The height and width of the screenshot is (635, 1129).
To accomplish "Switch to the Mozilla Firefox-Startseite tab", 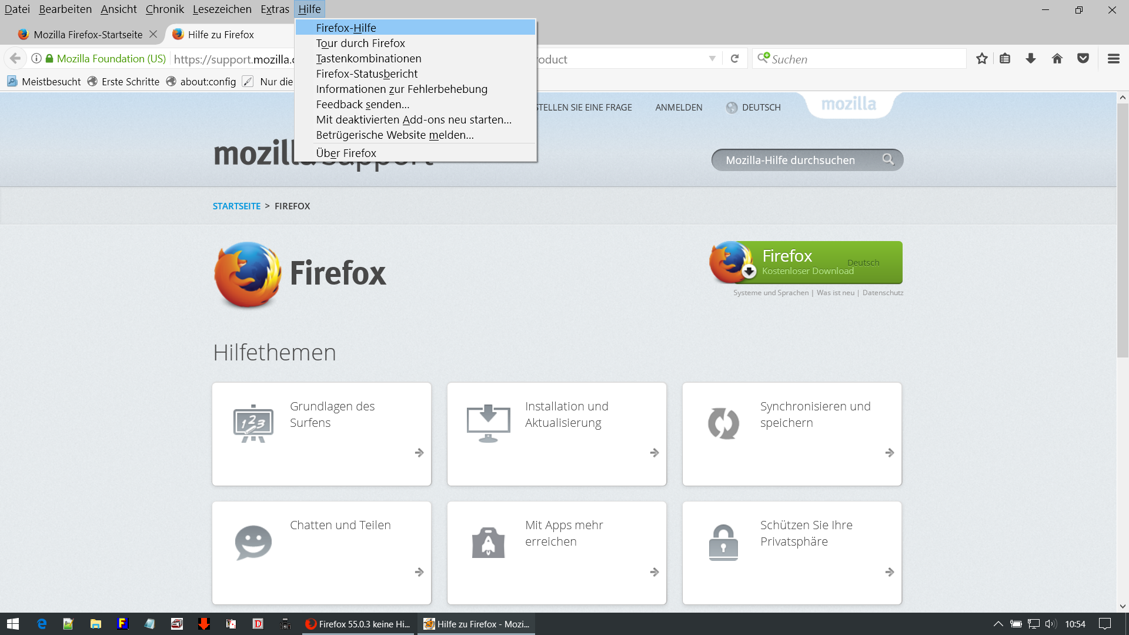I will pyautogui.click(x=88, y=35).
